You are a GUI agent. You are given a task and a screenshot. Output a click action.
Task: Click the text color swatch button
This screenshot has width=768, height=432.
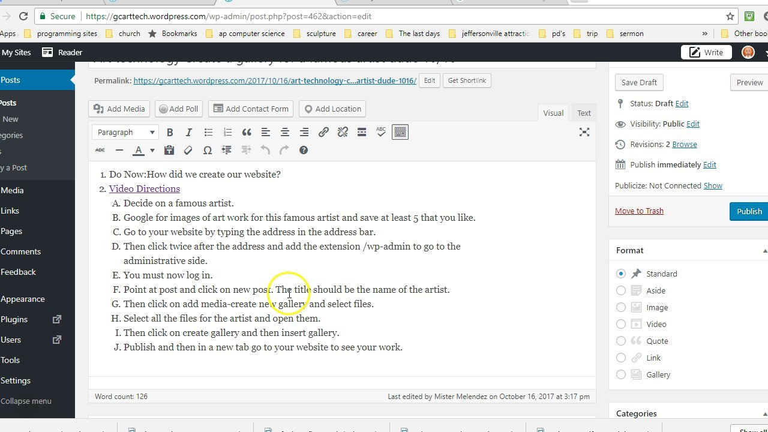coord(139,150)
